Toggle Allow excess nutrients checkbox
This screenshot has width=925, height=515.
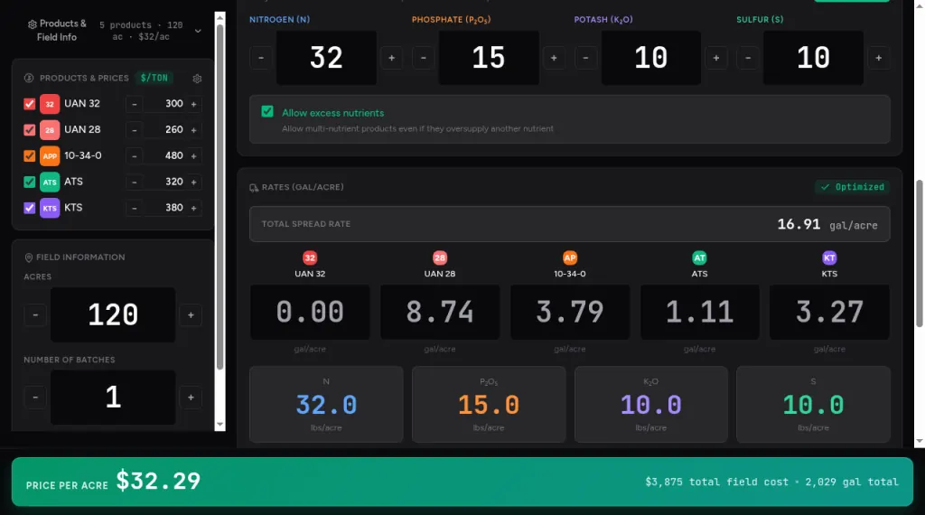click(267, 111)
